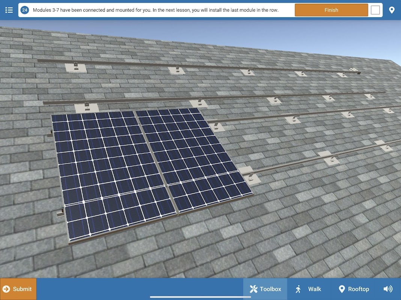Mute the sound with speaker icon

click(388, 289)
